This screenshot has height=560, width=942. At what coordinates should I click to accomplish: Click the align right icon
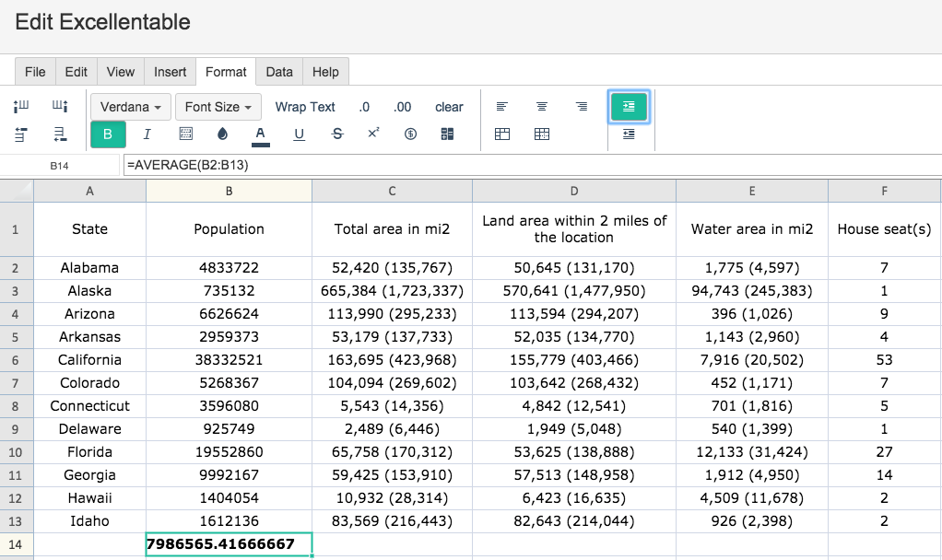click(x=581, y=106)
